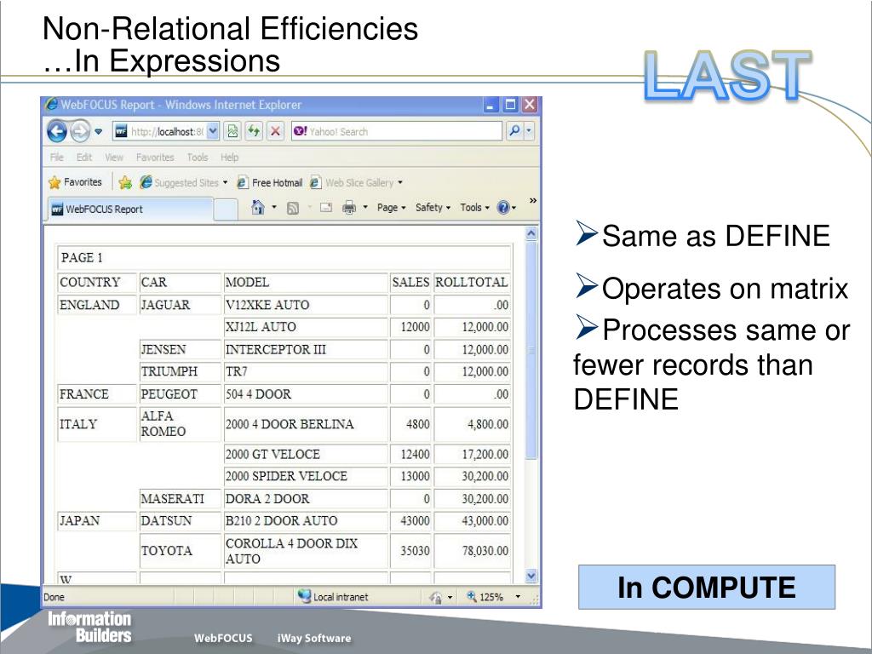Open the Favorites center star button
The height and width of the screenshot is (654, 872).
point(75,182)
